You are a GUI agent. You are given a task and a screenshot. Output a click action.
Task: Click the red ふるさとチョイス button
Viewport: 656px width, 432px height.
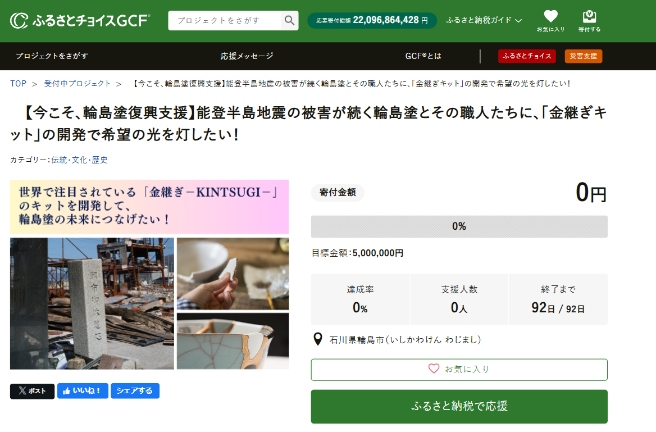pos(526,56)
